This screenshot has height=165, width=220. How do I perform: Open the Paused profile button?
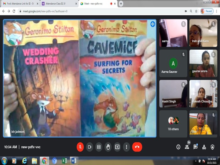(207, 11)
